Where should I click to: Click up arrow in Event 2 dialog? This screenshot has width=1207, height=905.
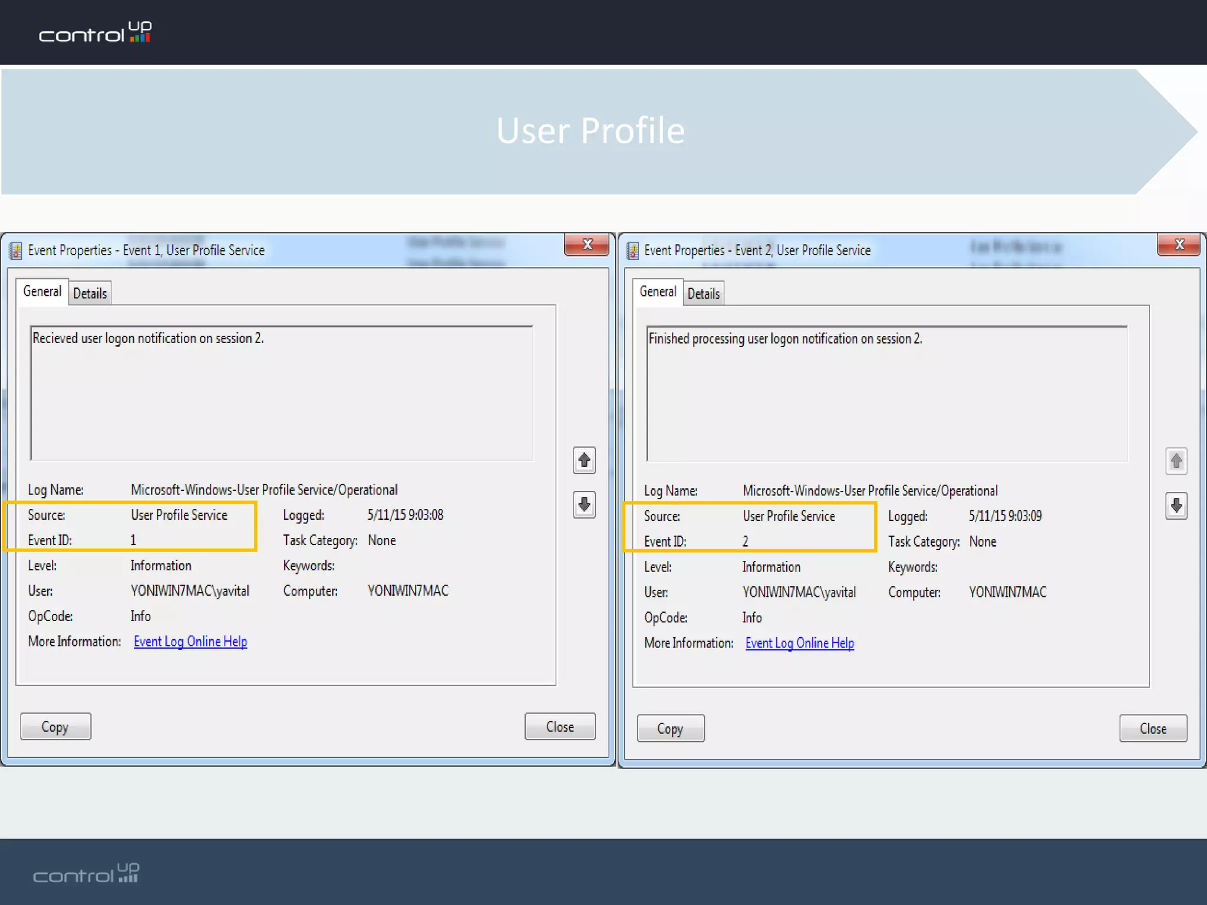pyautogui.click(x=1176, y=461)
